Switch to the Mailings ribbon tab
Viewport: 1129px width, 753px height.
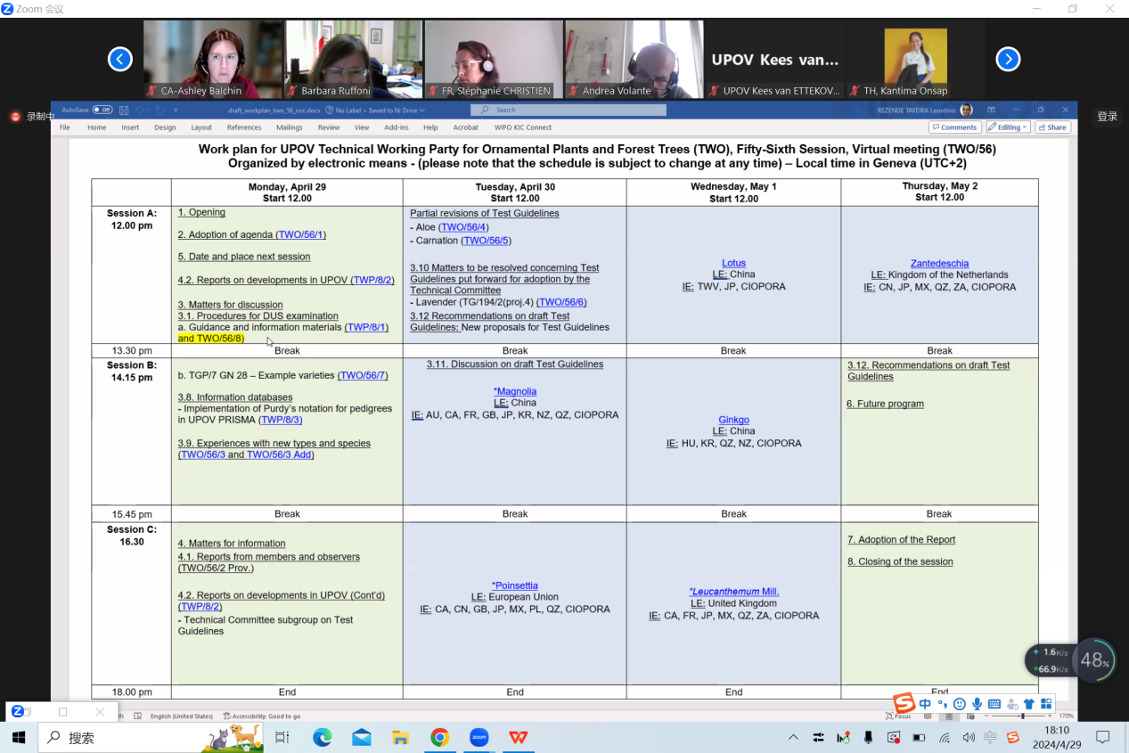pos(290,127)
